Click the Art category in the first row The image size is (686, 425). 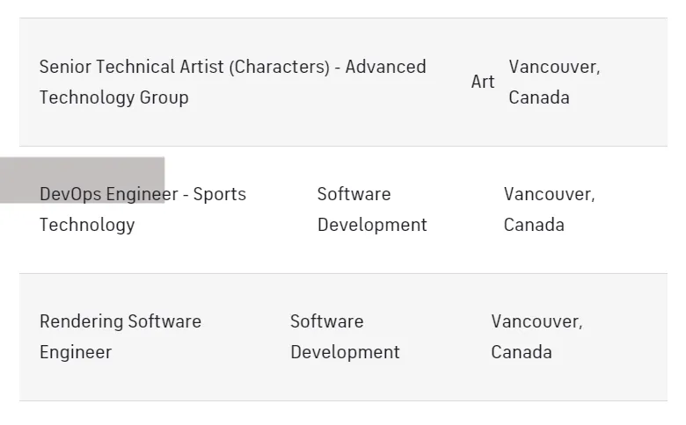point(483,82)
